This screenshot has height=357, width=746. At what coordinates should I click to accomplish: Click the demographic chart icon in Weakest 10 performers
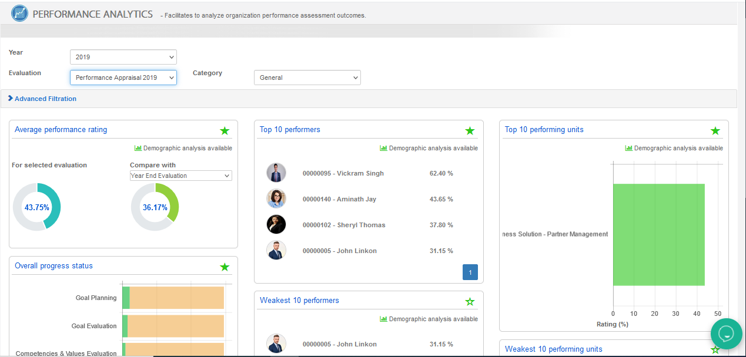click(x=383, y=319)
